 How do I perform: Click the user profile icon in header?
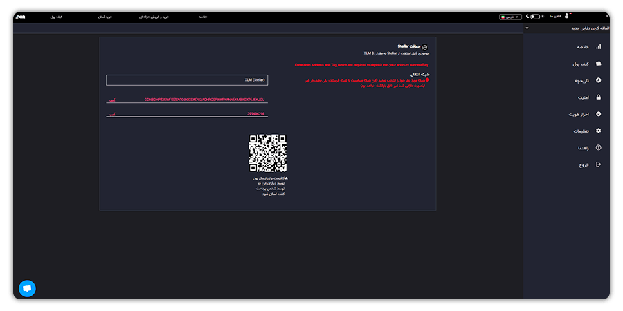[566, 17]
